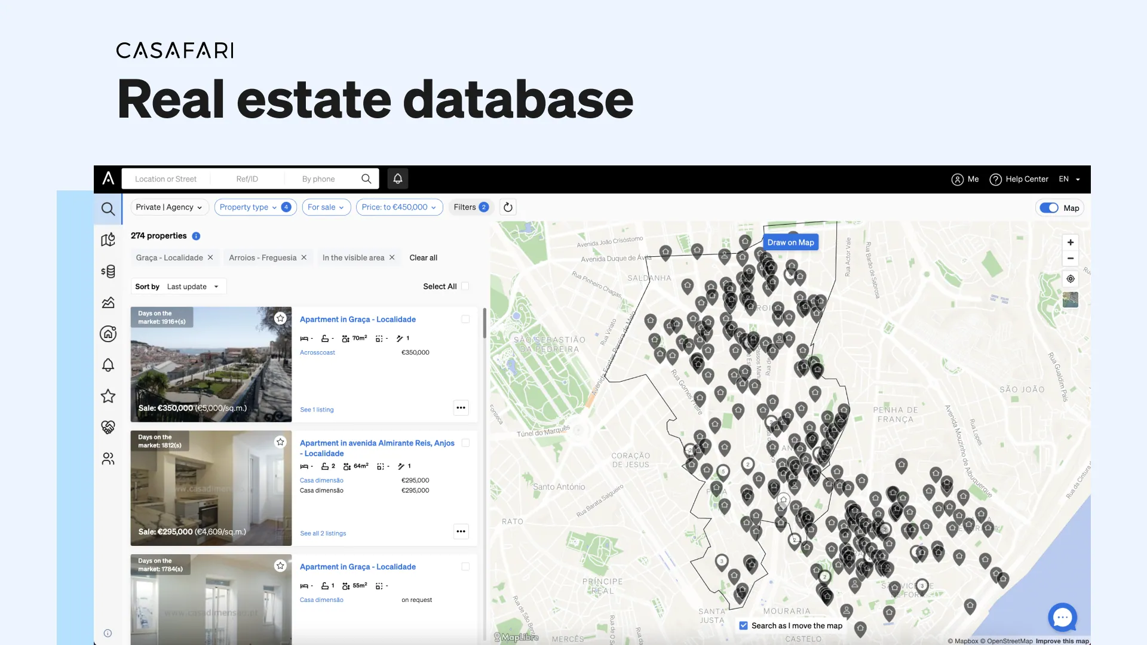
Task: Open the coins valuation sidebar icon
Action: pos(108,271)
